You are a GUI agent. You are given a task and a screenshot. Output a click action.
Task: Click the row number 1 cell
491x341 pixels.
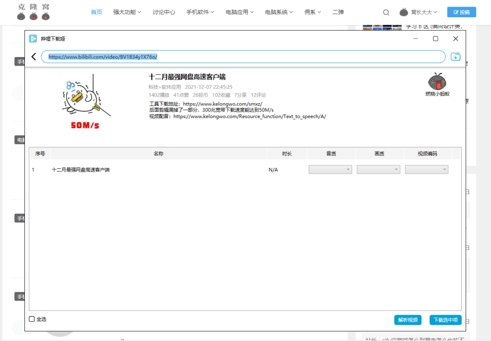point(33,170)
